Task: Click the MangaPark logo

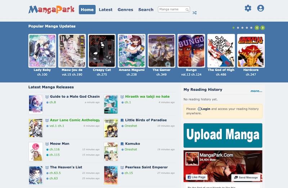Action: [x=51, y=10]
